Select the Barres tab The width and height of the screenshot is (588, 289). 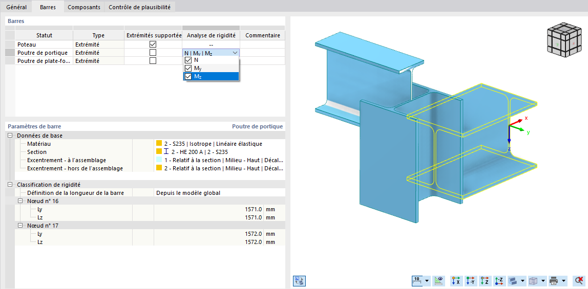coord(48,7)
